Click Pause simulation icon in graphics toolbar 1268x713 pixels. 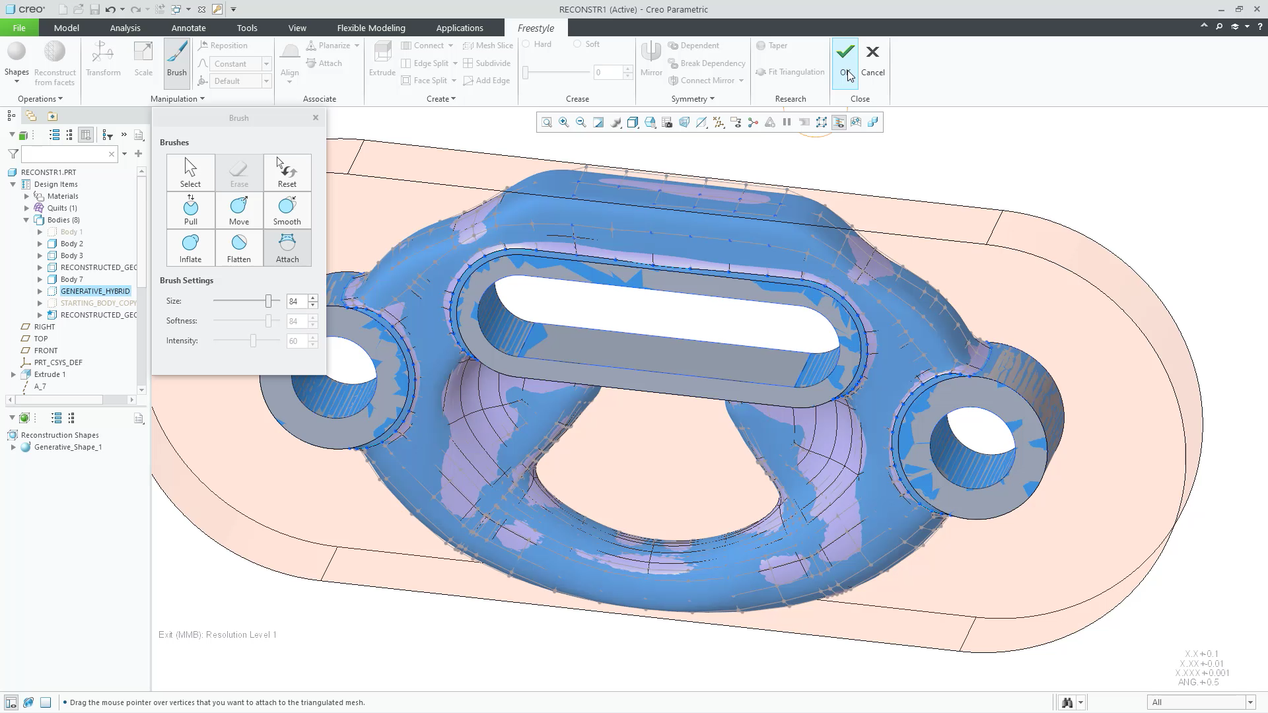pyautogui.click(x=787, y=122)
